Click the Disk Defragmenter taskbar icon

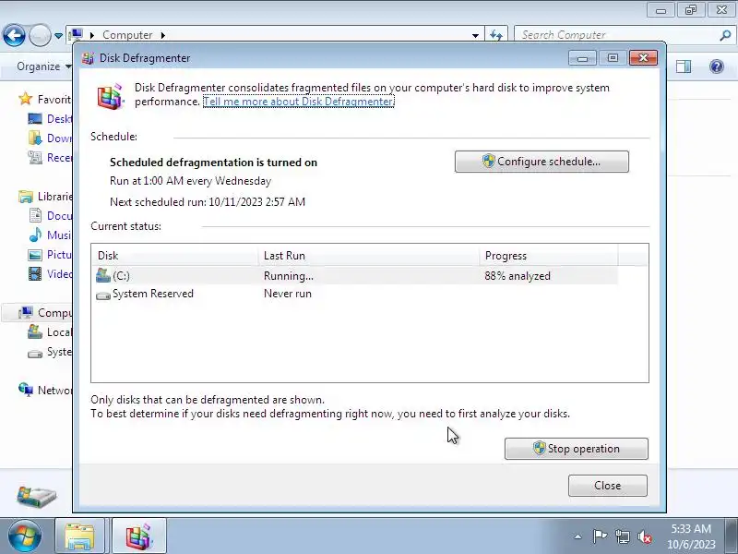(139, 536)
